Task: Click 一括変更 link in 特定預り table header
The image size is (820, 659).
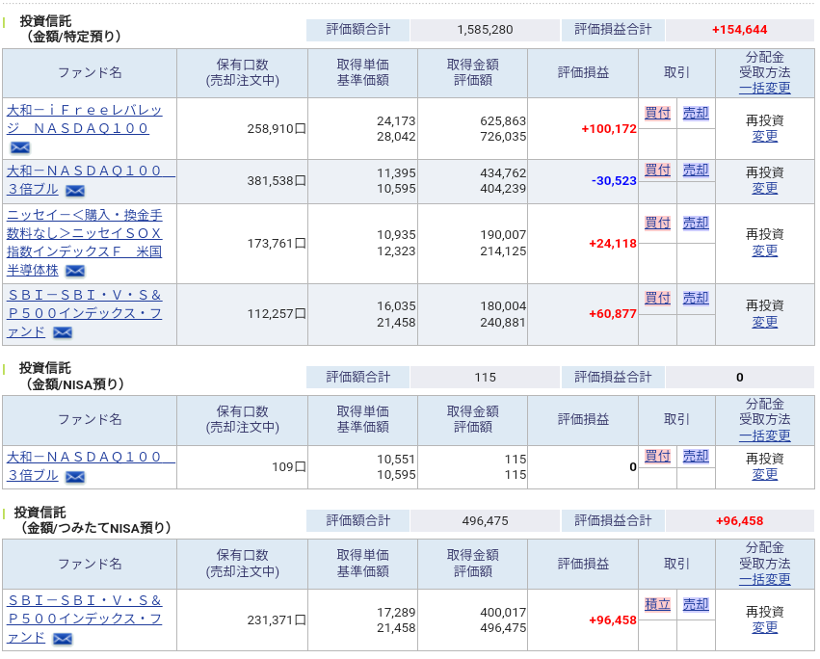Action: tap(764, 88)
